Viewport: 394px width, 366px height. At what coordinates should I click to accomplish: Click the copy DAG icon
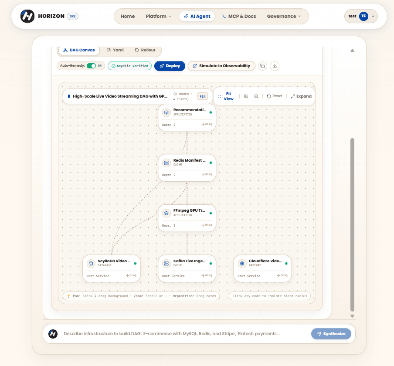coord(262,66)
